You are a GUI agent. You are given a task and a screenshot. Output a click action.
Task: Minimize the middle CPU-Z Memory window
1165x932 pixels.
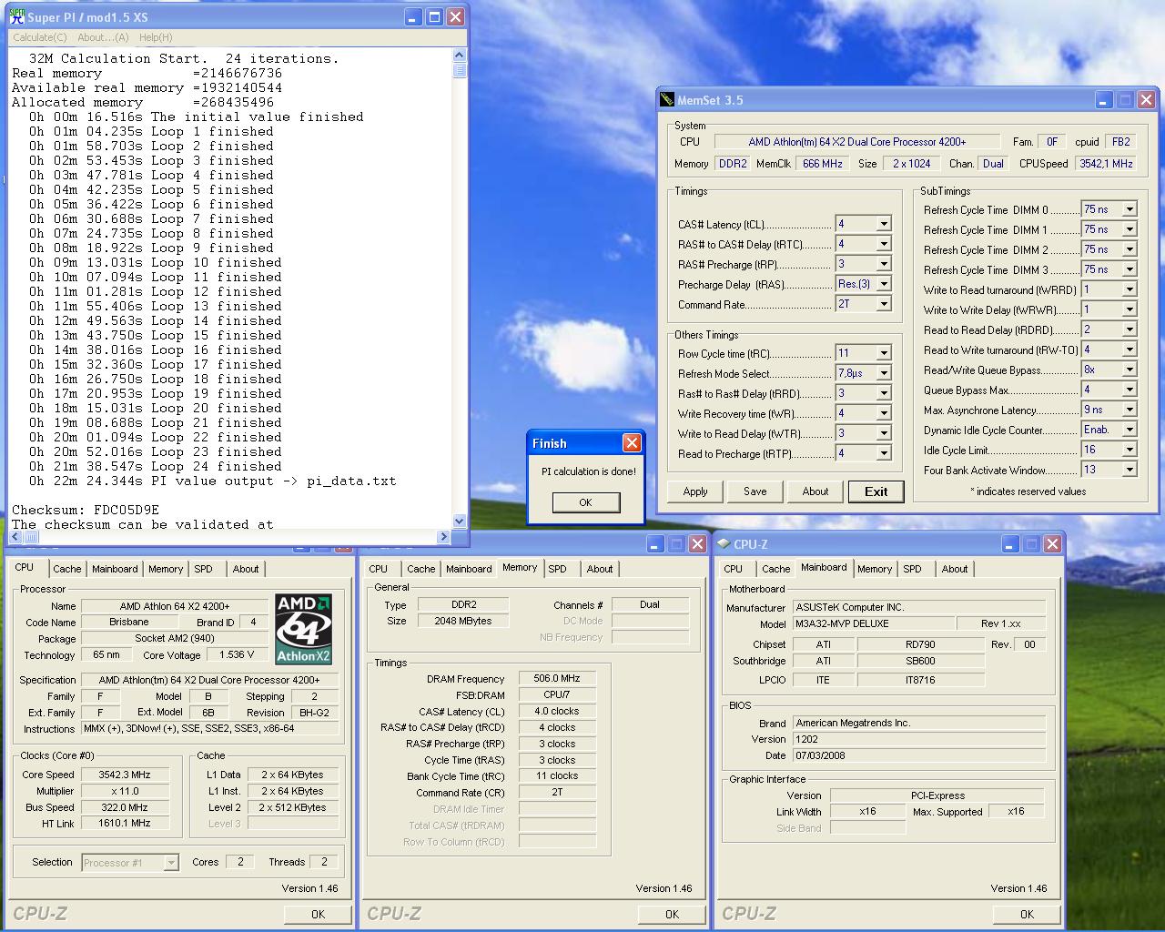655,544
